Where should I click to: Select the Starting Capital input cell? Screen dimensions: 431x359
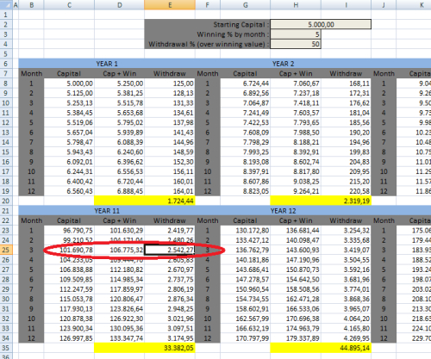pyautogui.click(x=321, y=24)
